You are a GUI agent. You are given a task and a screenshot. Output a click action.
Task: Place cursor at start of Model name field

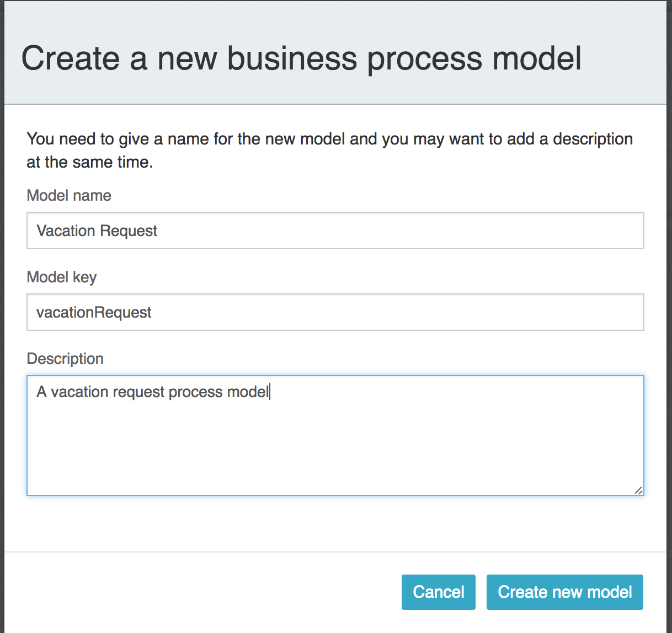click(38, 230)
